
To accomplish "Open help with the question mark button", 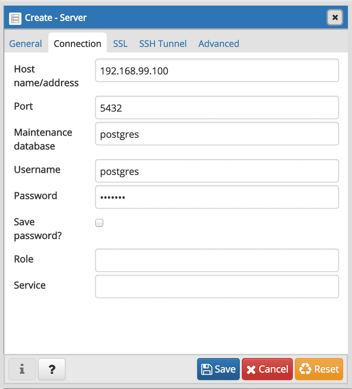I will click(x=52, y=369).
